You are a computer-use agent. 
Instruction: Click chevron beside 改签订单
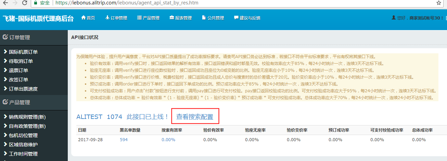[x=5, y=79]
